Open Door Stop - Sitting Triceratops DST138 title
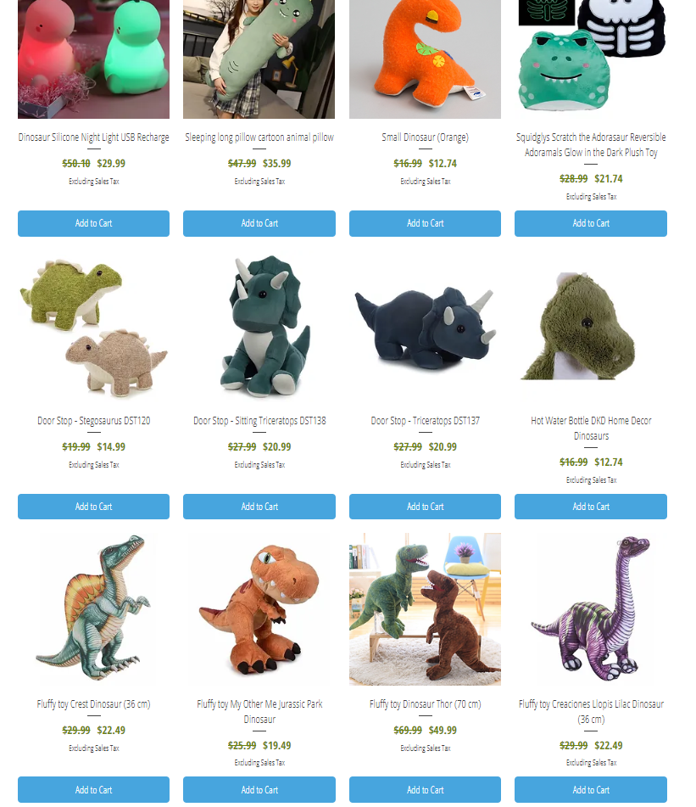Image resolution: width=696 pixels, height=807 pixels. (259, 421)
